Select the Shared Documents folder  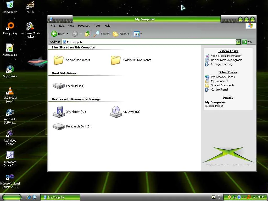pos(72,60)
